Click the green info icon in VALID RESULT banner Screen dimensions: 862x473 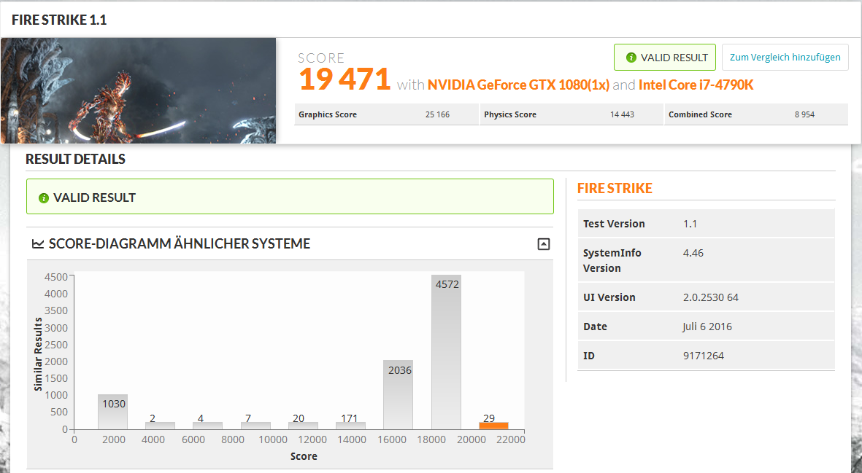pos(44,198)
